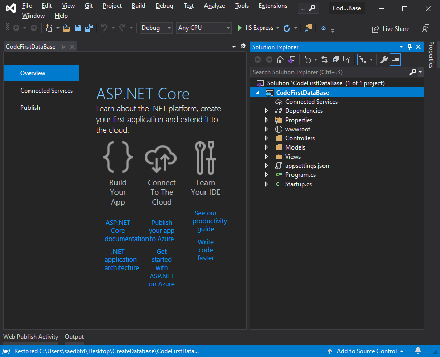440x357 pixels.
Task: Select the appsettings.json file
Action: [x=307, y=166]
